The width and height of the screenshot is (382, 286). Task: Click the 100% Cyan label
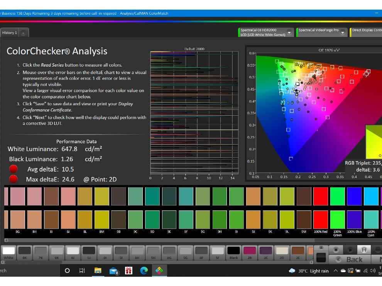[371, 234]
